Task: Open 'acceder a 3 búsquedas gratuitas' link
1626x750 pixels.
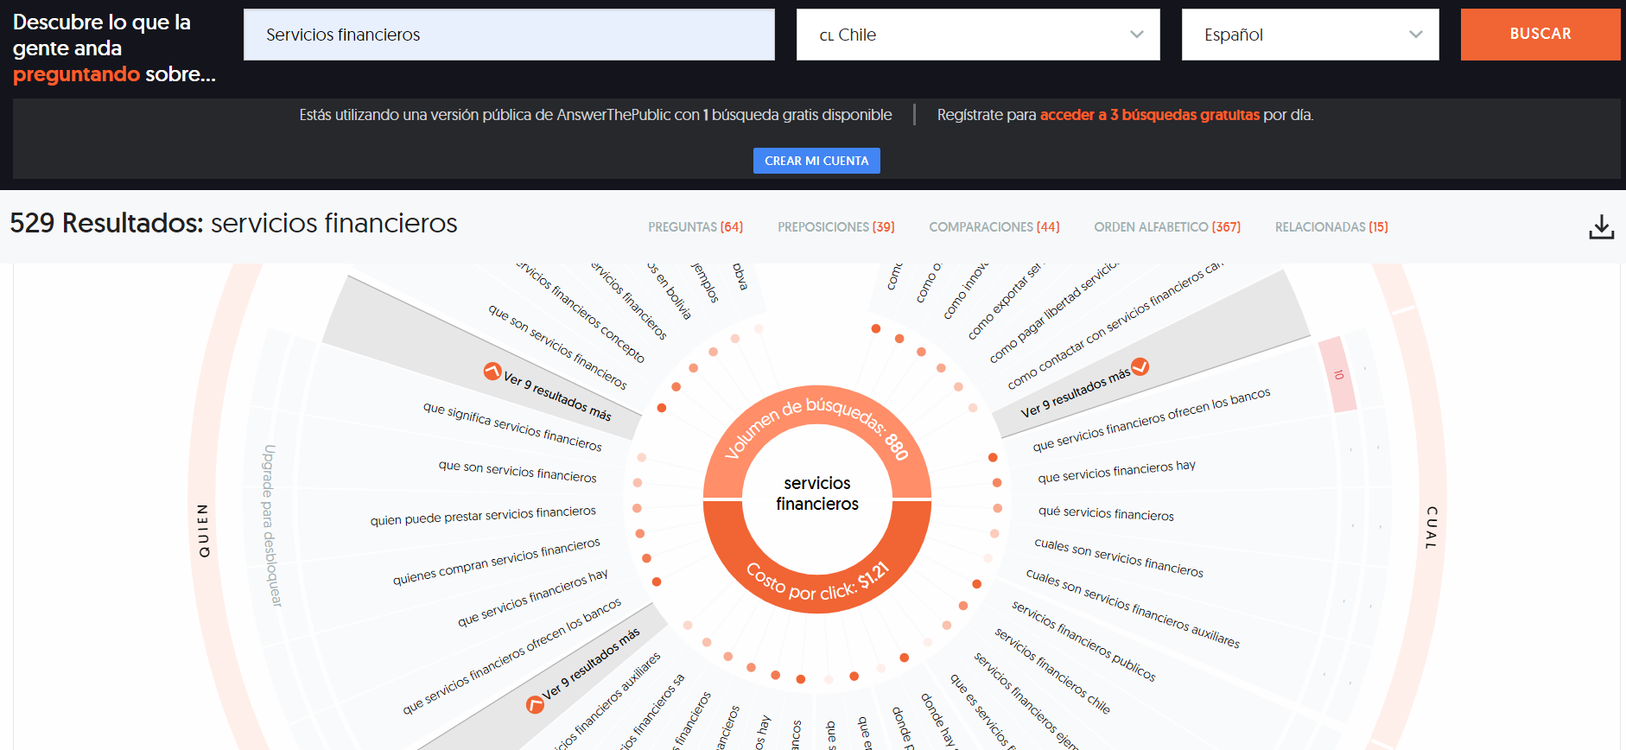Action: [1149, 115]
